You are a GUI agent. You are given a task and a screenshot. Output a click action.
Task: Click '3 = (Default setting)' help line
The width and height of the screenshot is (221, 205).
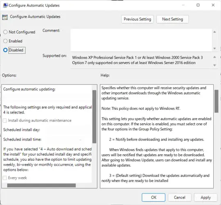click(x=155, y=178)
